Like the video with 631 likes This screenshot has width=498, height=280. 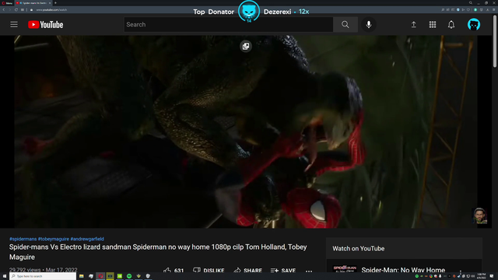[174, 271]
